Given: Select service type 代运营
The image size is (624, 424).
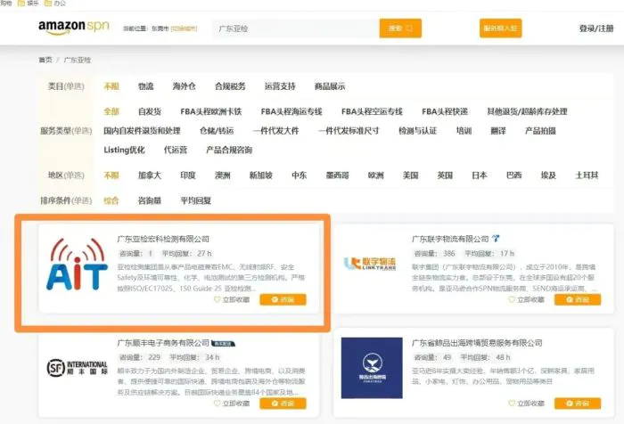Looking at the screenshot, I should 176,150.
